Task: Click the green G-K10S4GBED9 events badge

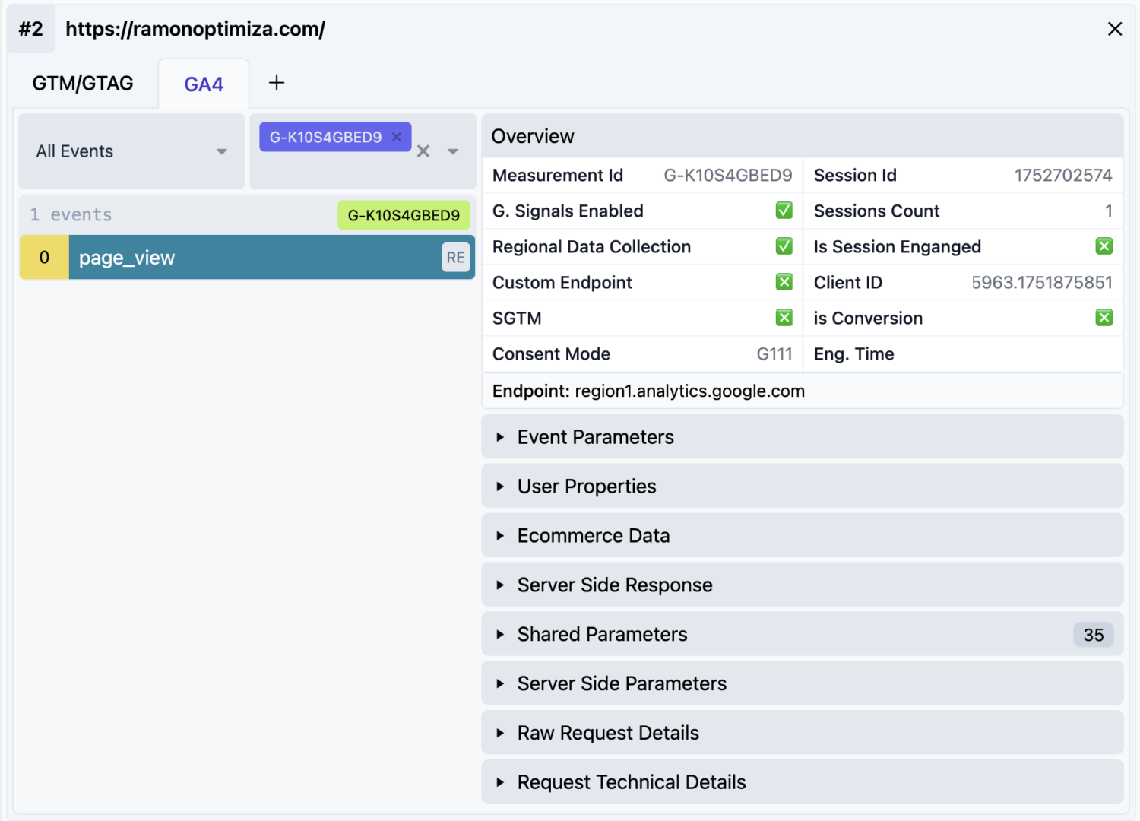Action: point(404,215)
